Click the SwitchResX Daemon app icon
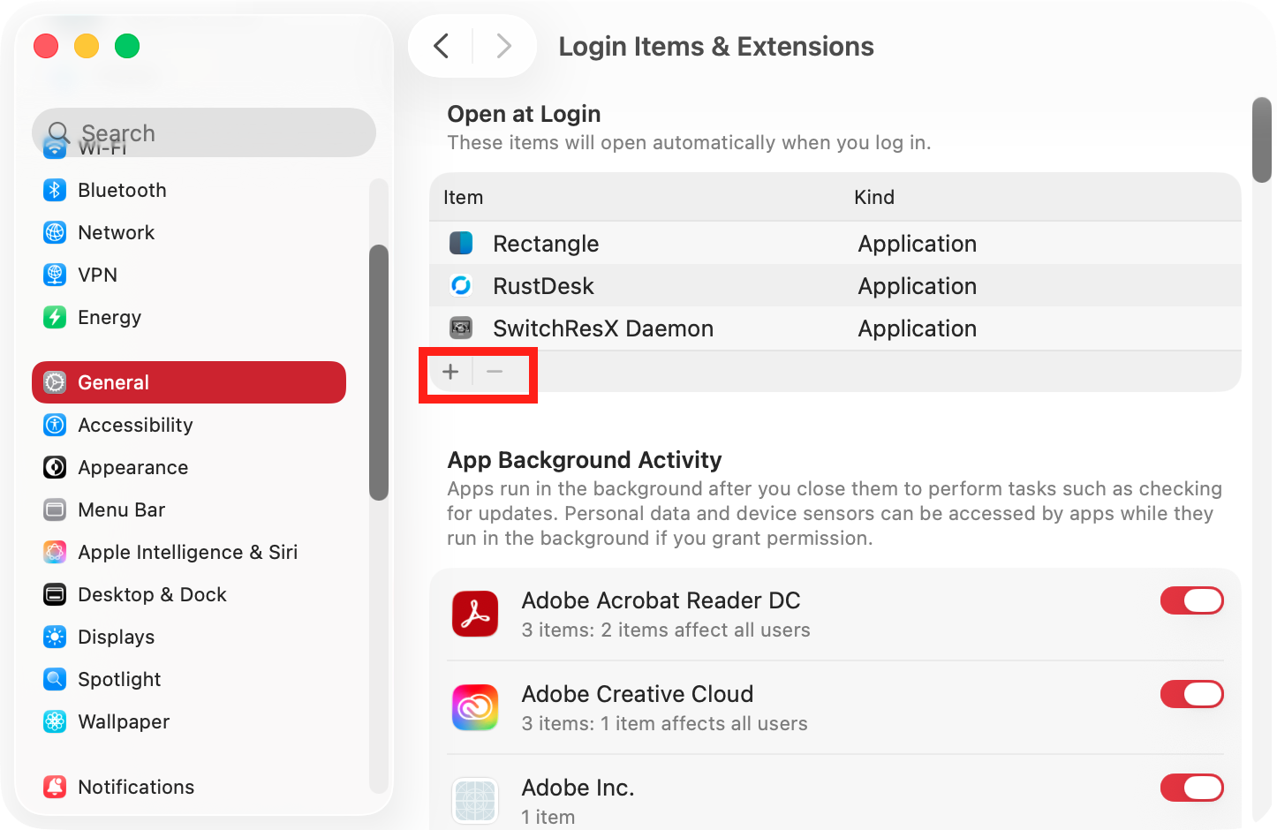Viewport: 1277px width, 830px height. tap(461, 328)
